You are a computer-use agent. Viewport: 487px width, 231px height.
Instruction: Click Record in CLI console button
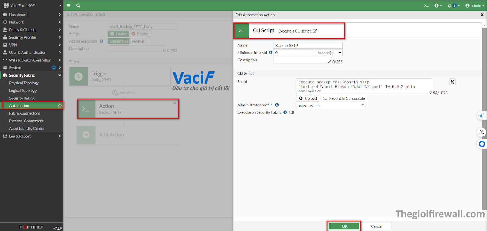pyautogui.click(x=344, y=98)
